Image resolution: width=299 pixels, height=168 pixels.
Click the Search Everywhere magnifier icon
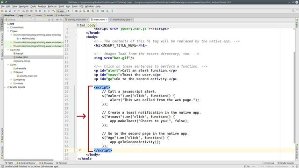293,11
